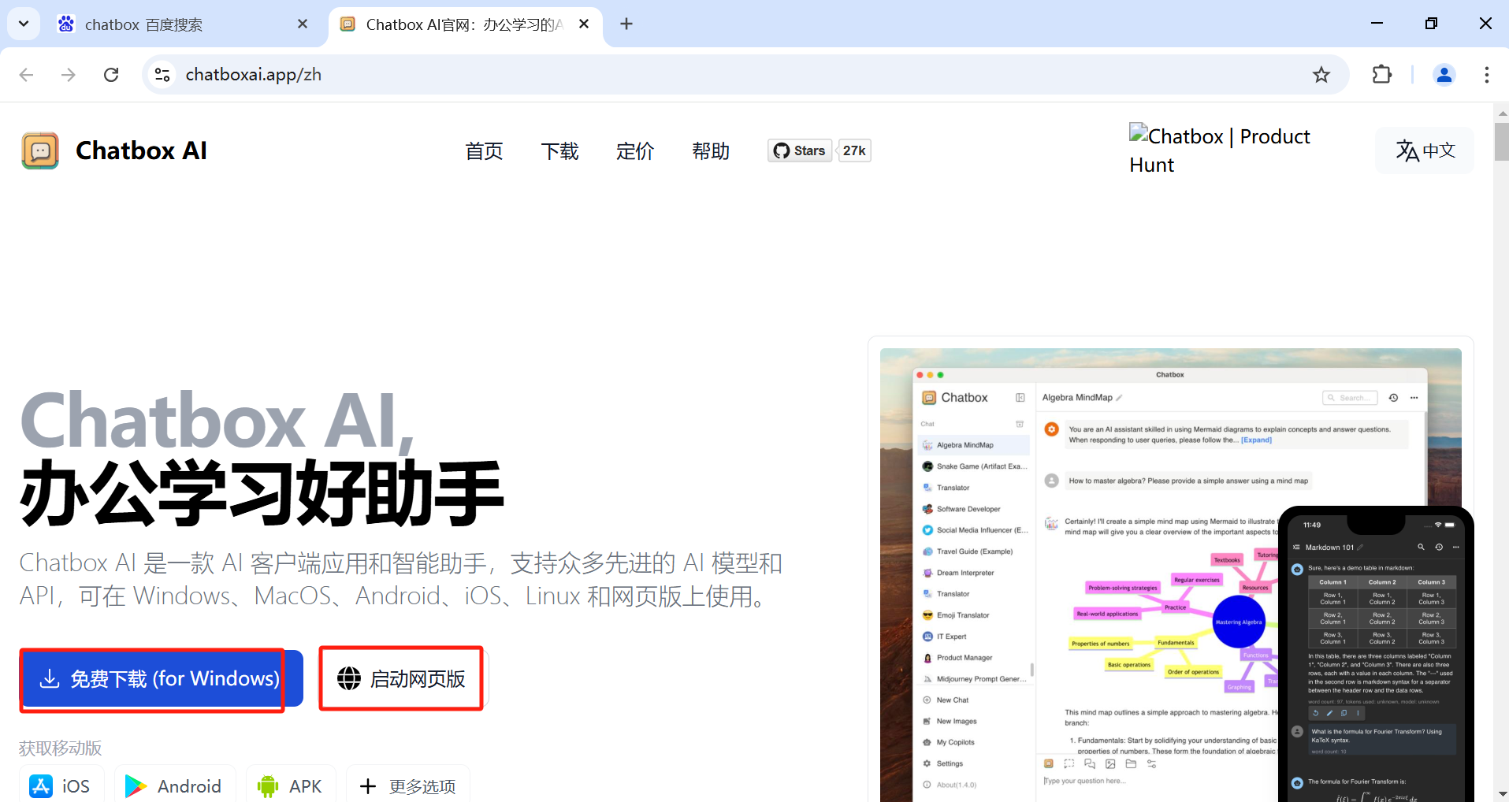Get the Android Google Play version
1509x802 pixels.
click(x=175, y=785)
